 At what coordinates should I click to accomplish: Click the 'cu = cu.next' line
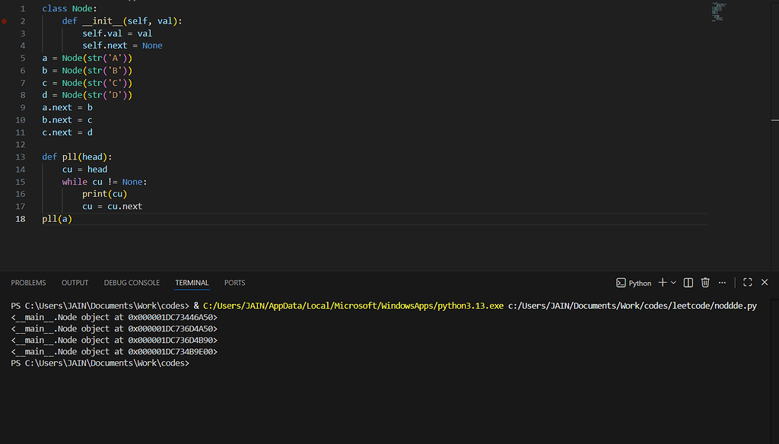(113, 207)
